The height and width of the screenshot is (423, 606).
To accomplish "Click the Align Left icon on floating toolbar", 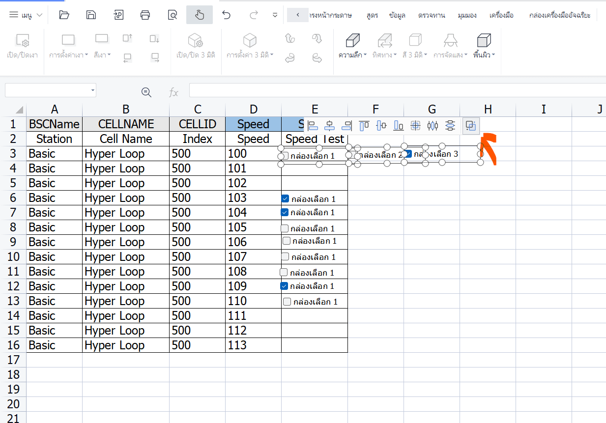I will pyautogui.click(x=313, y=126).
